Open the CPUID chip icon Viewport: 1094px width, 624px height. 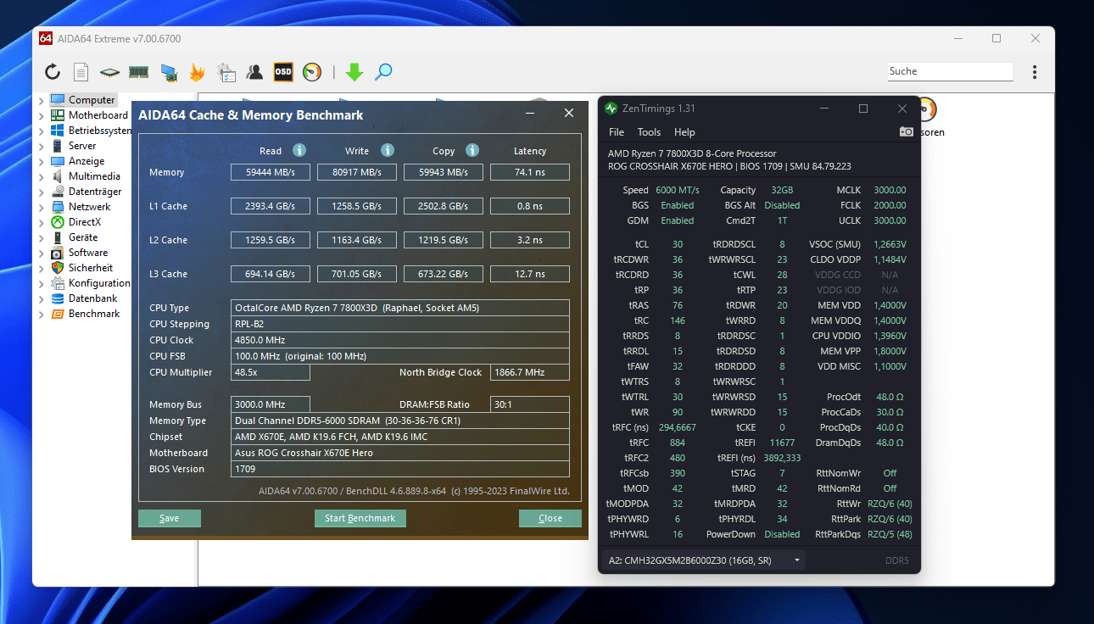click(x=109, y=73)
